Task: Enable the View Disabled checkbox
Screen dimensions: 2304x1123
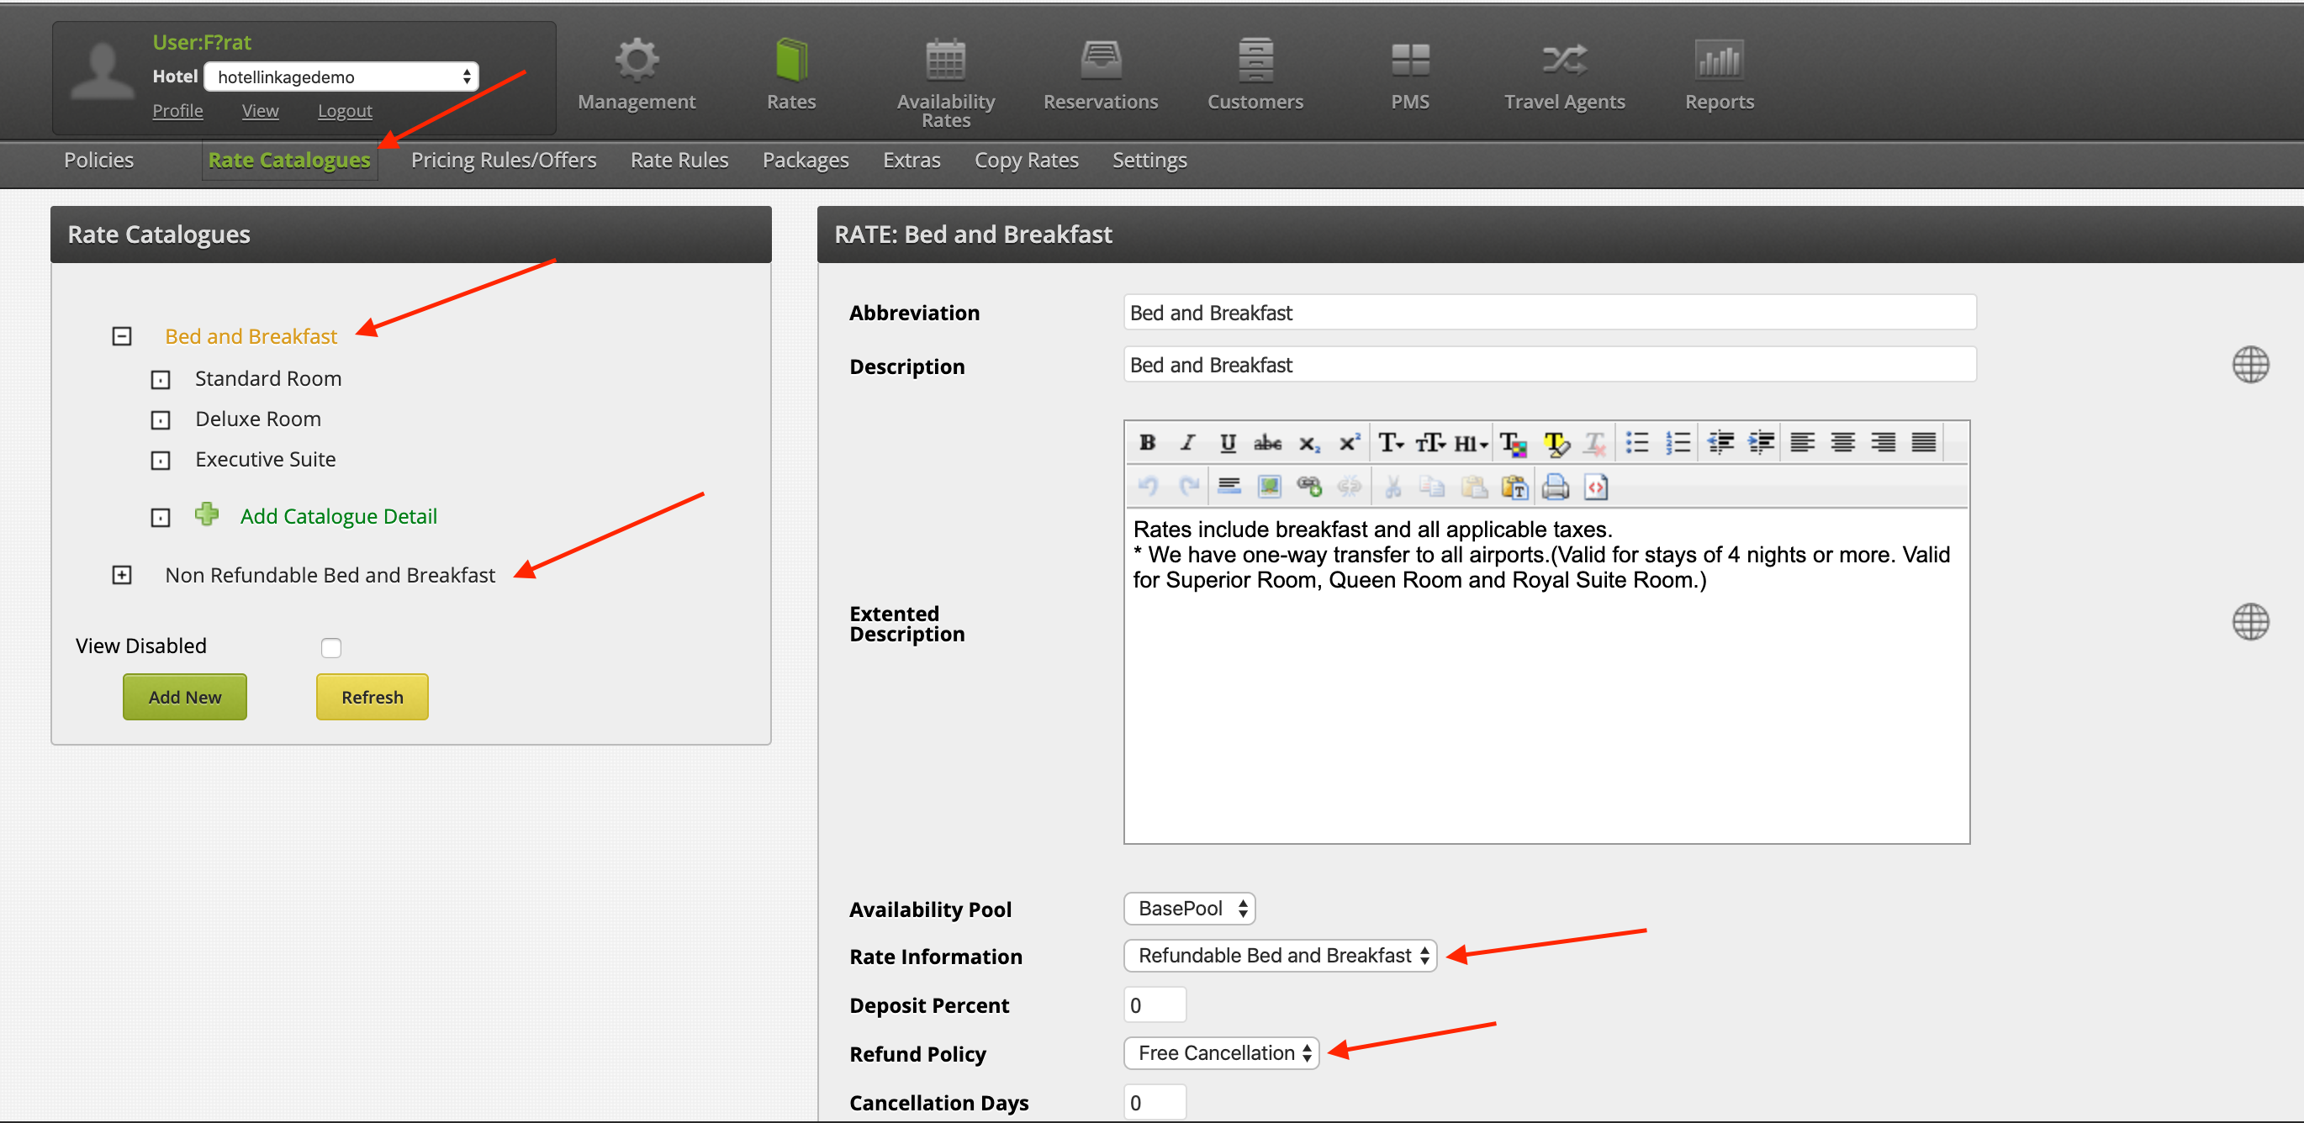Action: [331, 647]
